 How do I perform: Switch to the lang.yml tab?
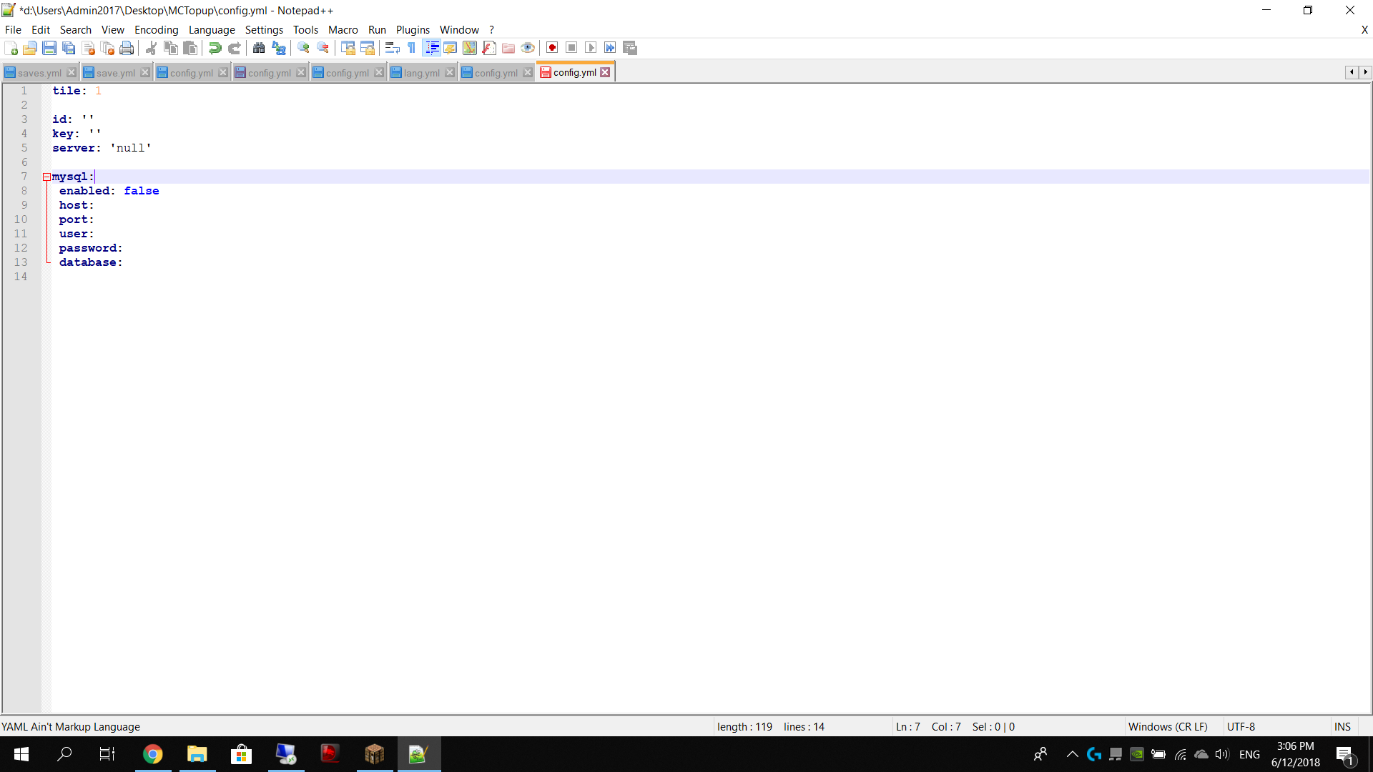pos(421,73)
